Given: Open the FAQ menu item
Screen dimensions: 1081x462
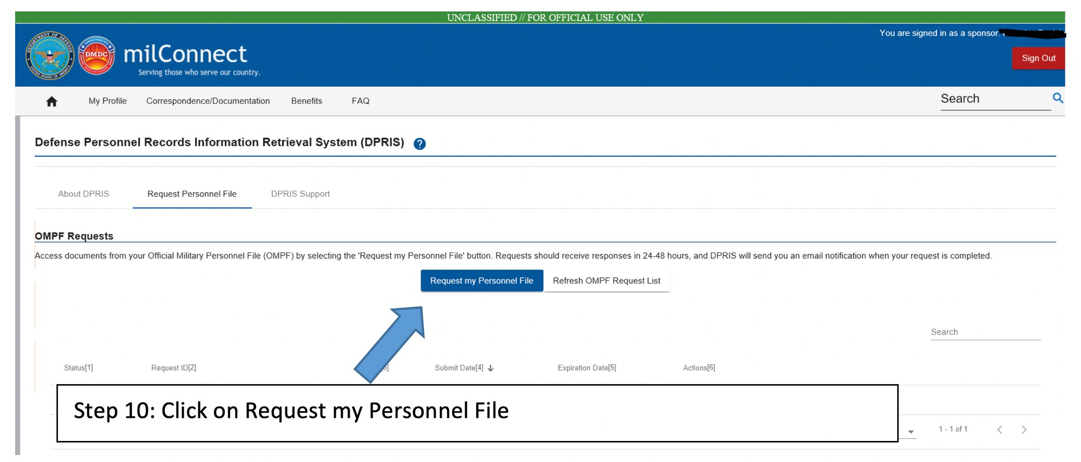Looking at the screenshot, I should coord(361,101).
